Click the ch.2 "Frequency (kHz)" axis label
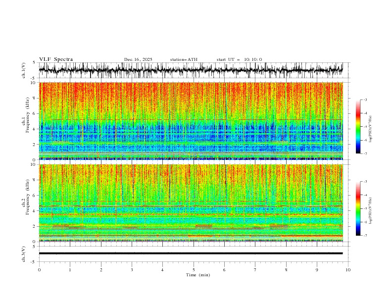The image size is (392, 303). (28, 197)
